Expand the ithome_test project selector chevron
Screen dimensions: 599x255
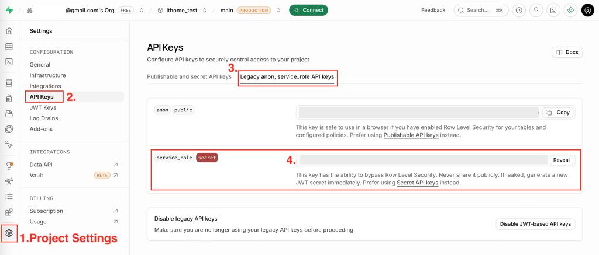(204, 11)
